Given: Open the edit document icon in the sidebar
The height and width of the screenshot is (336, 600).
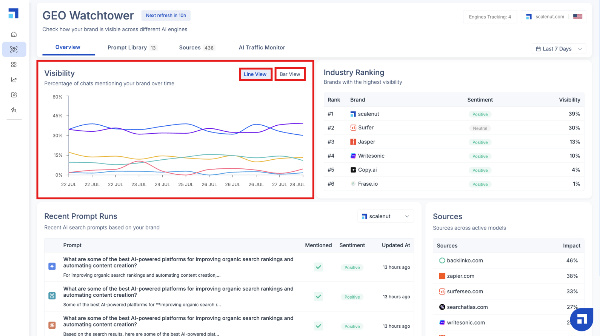Looking at the screenshot, I should click(14, 95).
